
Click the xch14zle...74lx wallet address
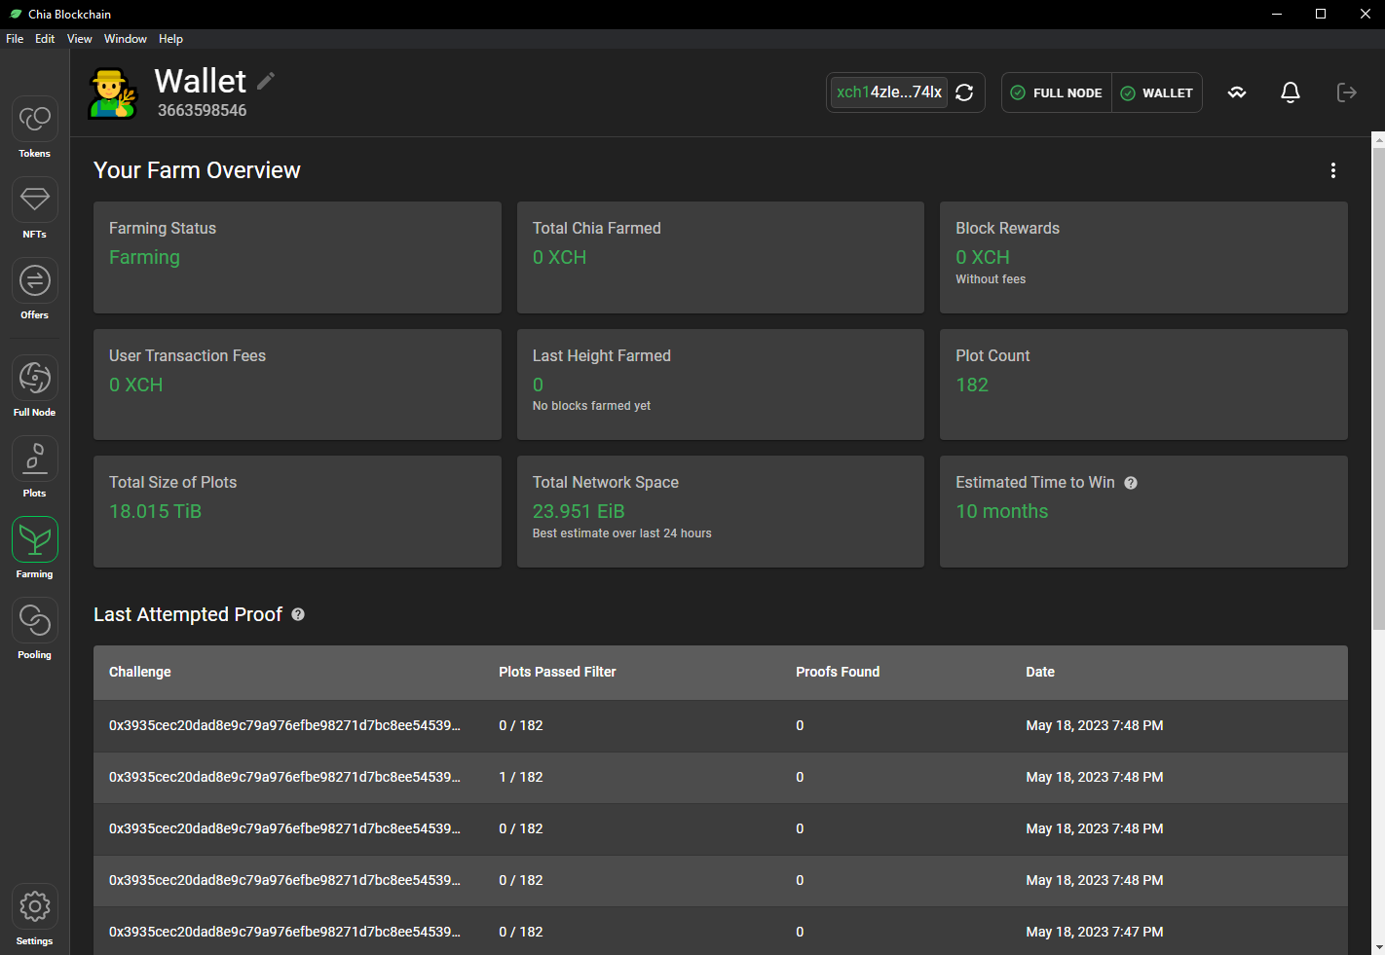pos(888,92)
